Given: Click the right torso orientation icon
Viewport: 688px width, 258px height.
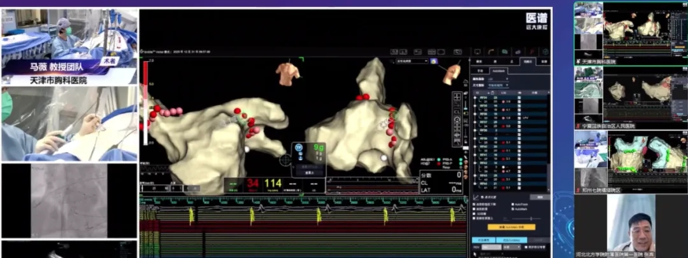Looking at the screenshot, I should tap(452, 72).
